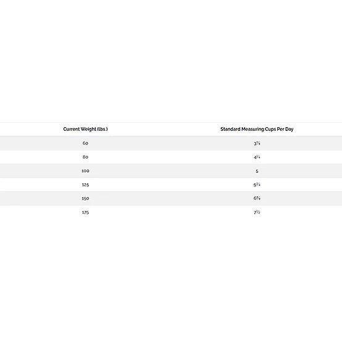Screen dimensions: 342x342
Task: Select the 80 lbs weight cell
Action: pos(85,157)
